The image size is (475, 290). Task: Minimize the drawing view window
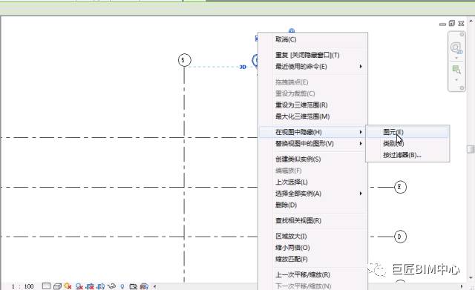coord(442,24)
